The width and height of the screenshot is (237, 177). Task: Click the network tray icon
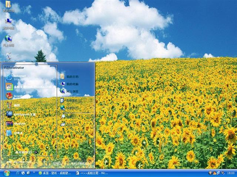coord(218,173)
